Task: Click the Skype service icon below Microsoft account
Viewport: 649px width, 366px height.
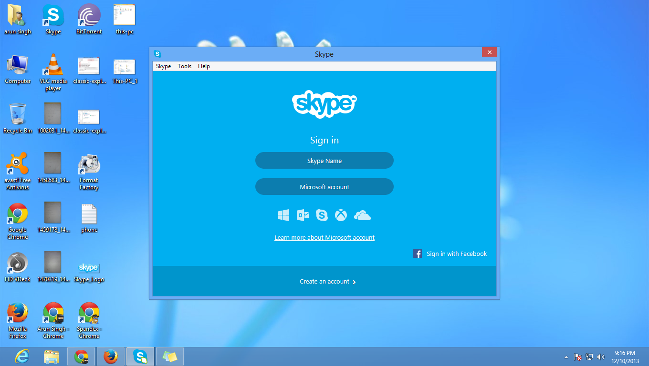Action: (322, 215)
